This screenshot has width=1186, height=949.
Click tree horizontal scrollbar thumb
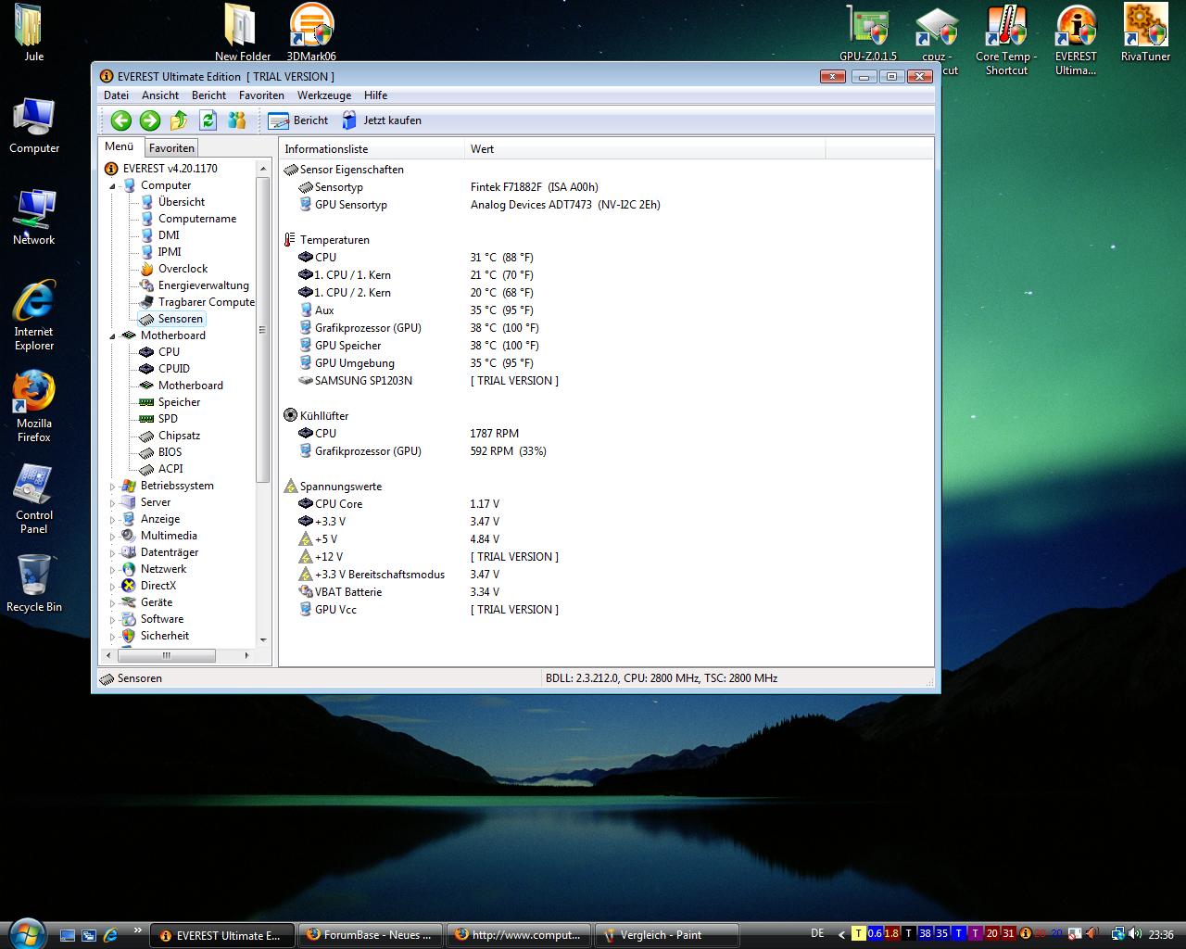pos(167,655)
